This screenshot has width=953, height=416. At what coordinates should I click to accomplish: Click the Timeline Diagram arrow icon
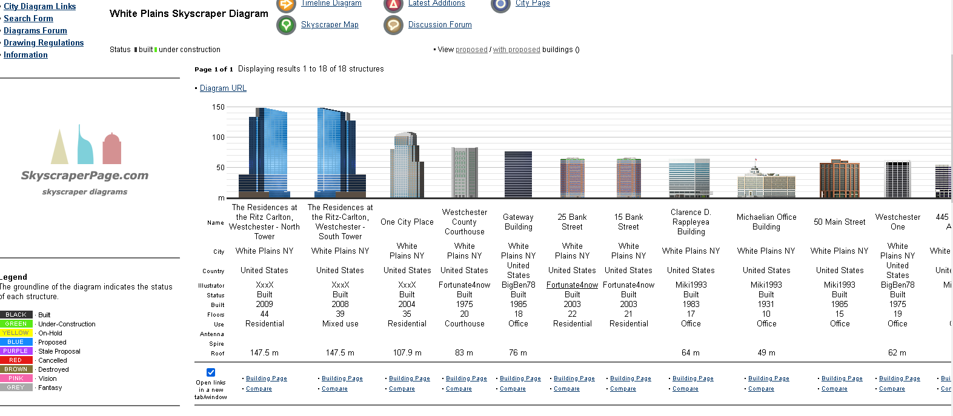(286, 5)
